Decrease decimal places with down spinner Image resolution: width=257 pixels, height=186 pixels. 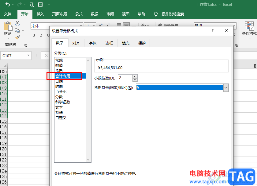point(135,80)
